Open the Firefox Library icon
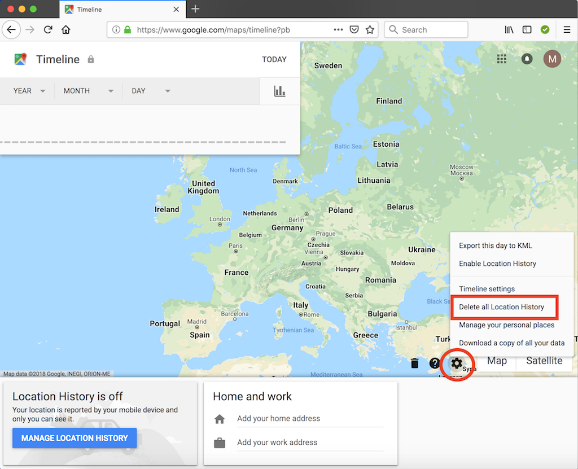The image size is (578, 469). tap(509, 29)
